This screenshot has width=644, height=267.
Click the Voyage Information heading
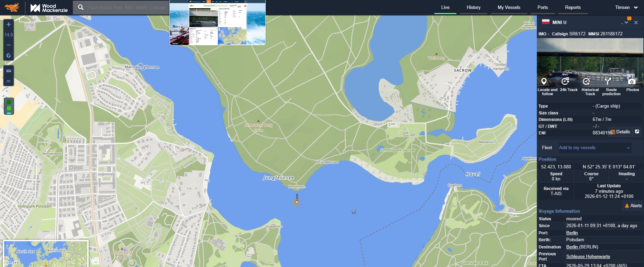point(559,211)
